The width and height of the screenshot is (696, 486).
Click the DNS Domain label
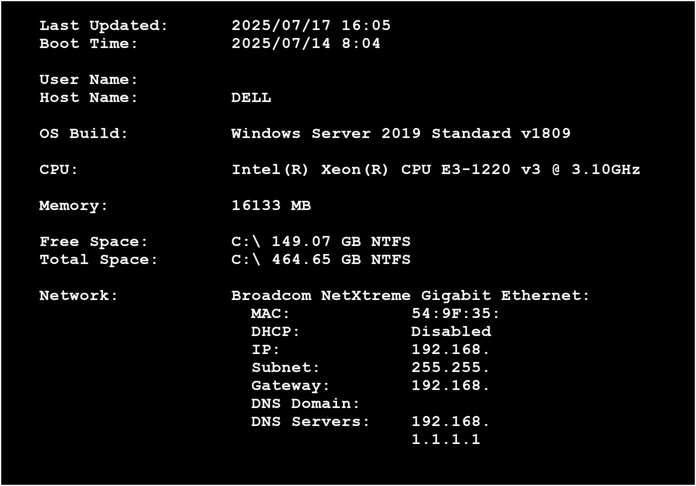pyautogui.click(x=305, y=404)
